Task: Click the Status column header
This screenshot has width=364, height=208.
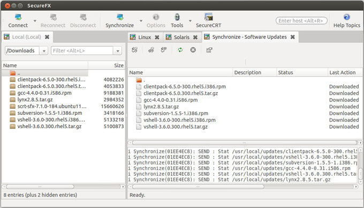Action: [x=302, y=72]
